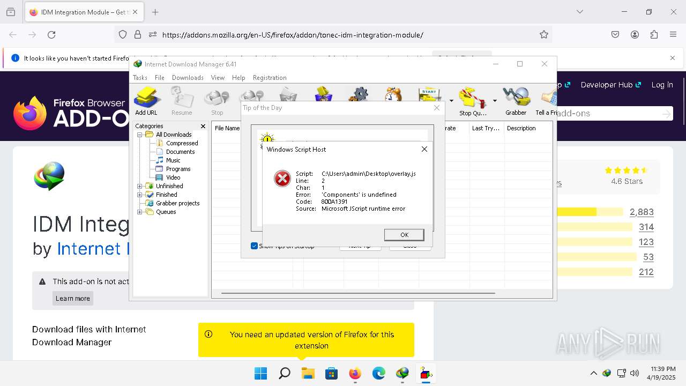Image resolution: width=686 pixels, height=386 pixels.
Task: Click the Stop toolbar icon in IDM
Action: 217,101
